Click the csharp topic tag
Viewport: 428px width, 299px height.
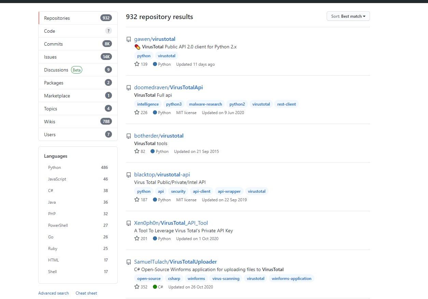pyautogui.click(x=174, y=279)
